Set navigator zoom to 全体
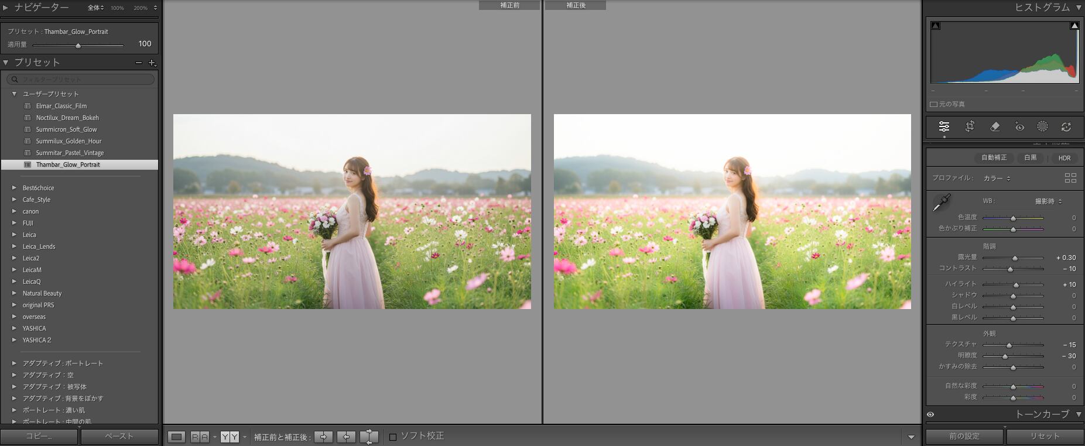Screen dimensions: 1085x446 pos(95,8)
